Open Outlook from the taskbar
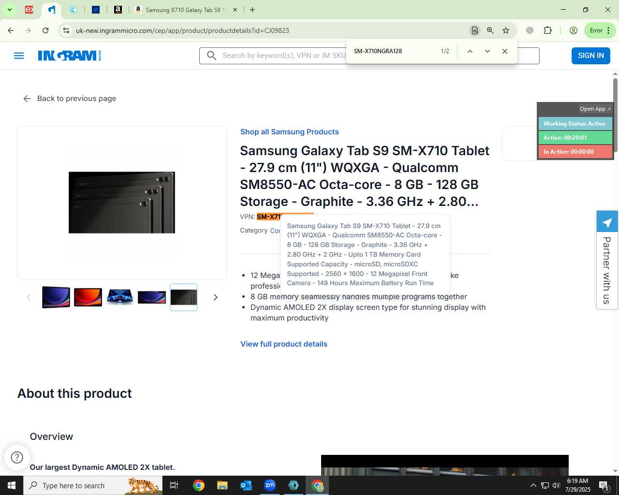Screen dimensions: 619x495 tap(246, 485)
